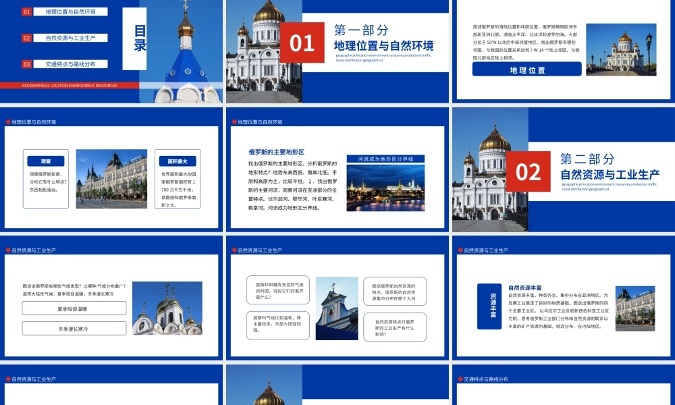Open the 目录 table of contents slide

pyautogui.click(x=111, y=51)
